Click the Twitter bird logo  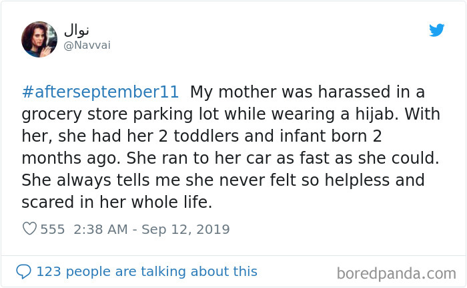tap(436, 30)
